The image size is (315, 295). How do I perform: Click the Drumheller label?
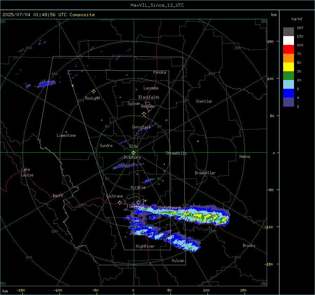point(205,173)
